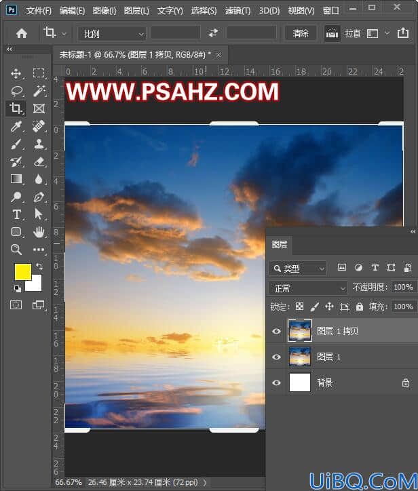Viewport: 418px width, 491px height.
Task: Select the Path Selection tool
Action: 38,214
